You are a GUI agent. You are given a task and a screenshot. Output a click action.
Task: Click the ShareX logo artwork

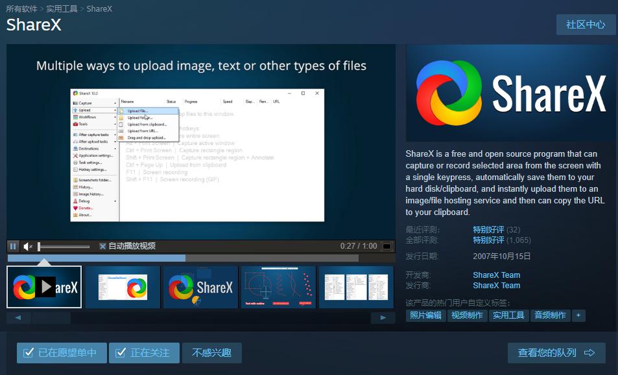pyautogui.click(x=510, y=92)
